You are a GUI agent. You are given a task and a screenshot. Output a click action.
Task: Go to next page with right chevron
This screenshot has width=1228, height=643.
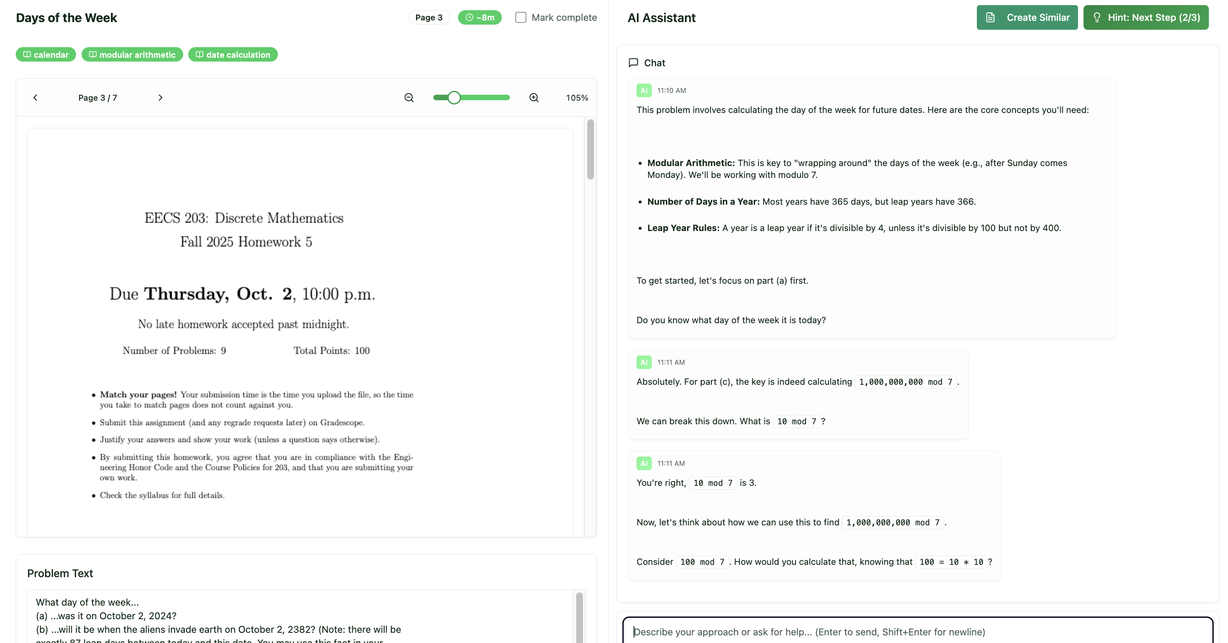(x=160, y=98)
